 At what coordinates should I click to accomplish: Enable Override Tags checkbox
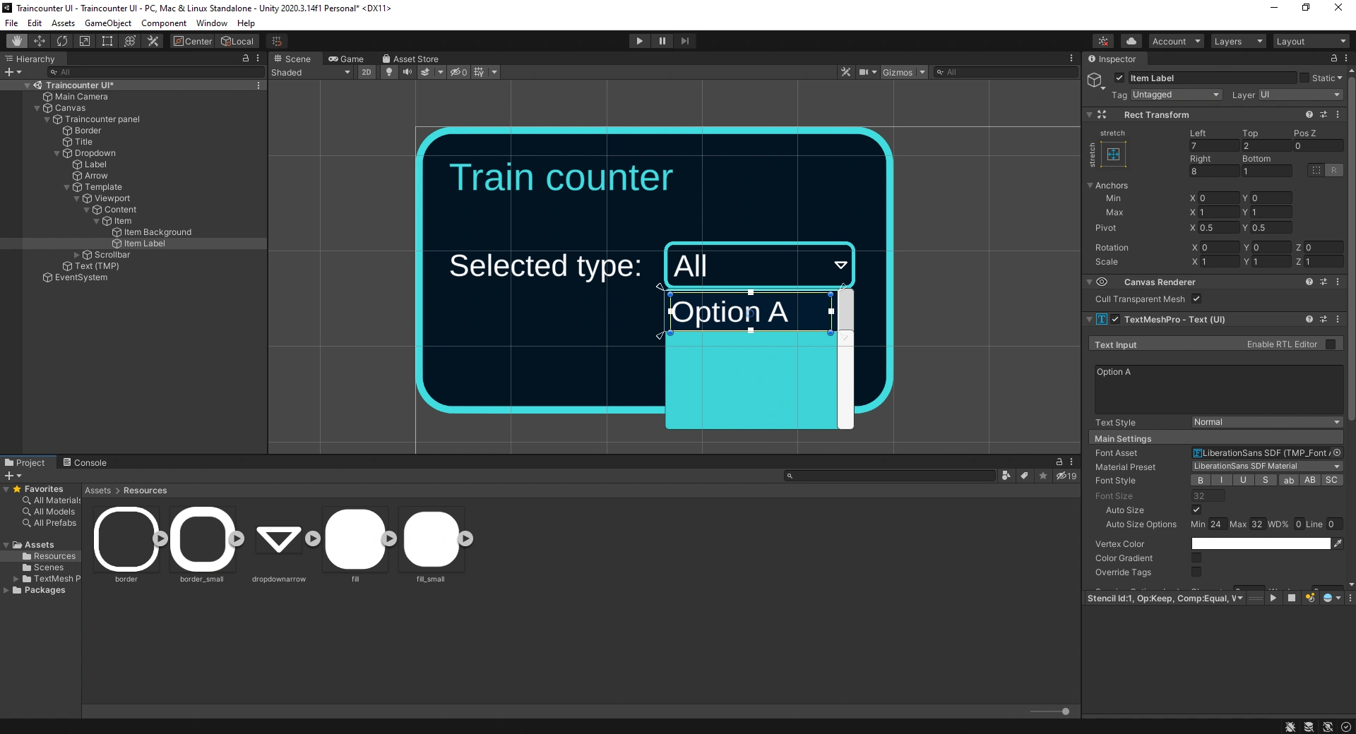click(1196, 572)
